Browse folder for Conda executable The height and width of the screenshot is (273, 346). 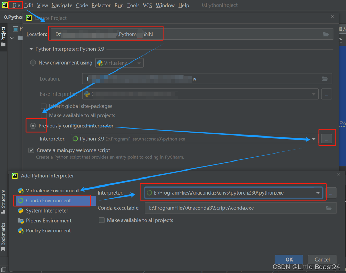(x=329, y=208)
